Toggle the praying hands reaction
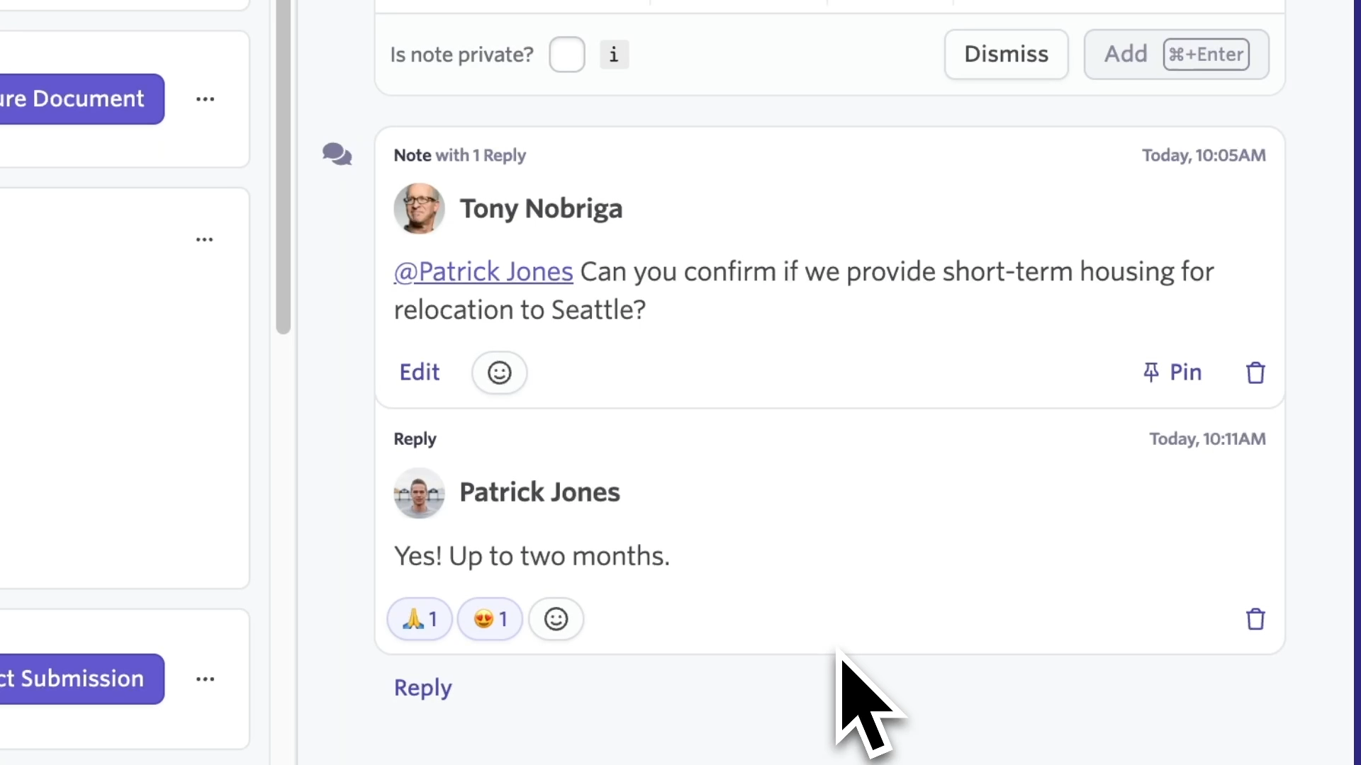Image resolution: width=1361 pixels, height=765 pixels. 419,619
